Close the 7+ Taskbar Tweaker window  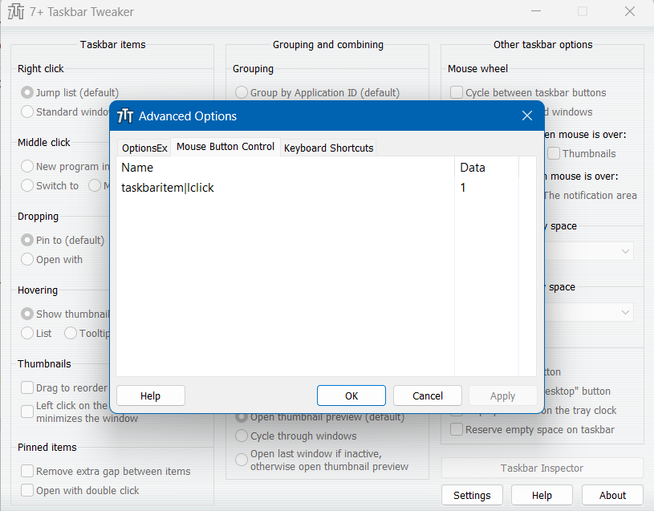(x=630, y=11)
